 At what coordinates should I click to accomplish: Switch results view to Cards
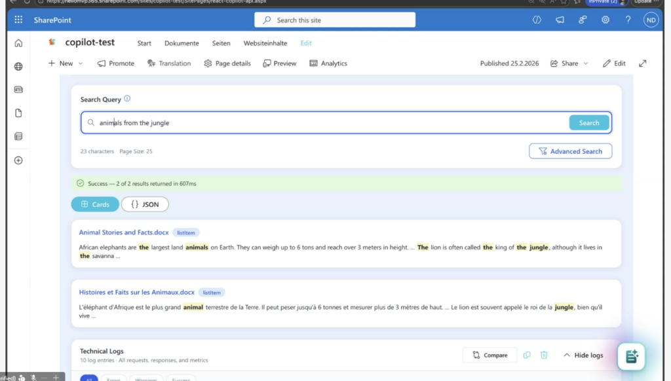tap(95, 204)
